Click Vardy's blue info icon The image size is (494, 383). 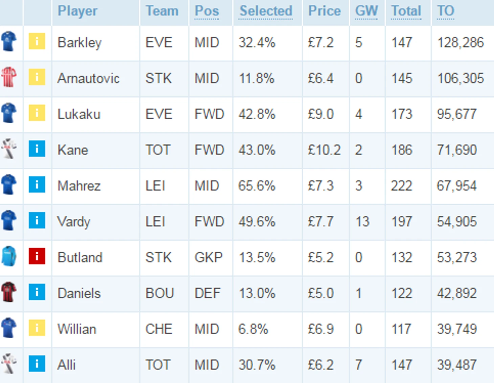pos(37,220)
